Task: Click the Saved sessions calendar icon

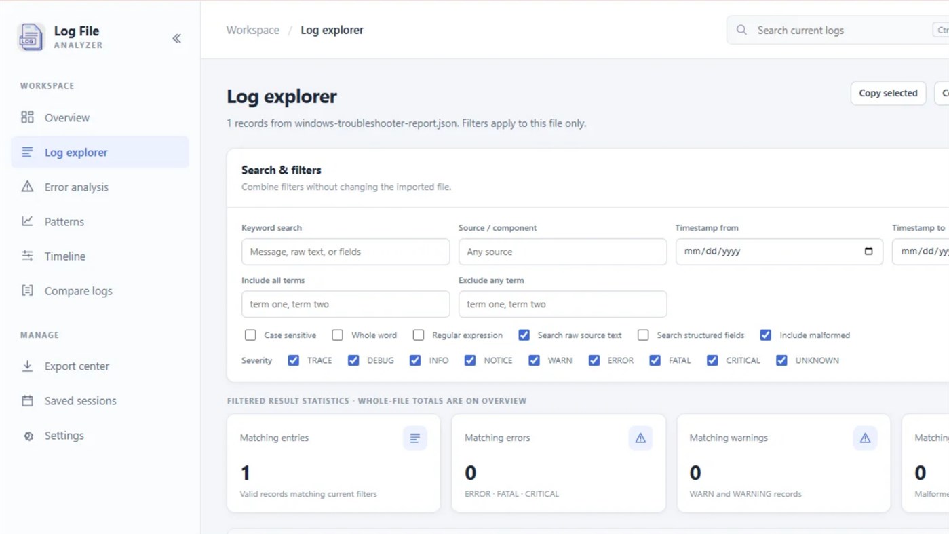Action: [27, 400]
